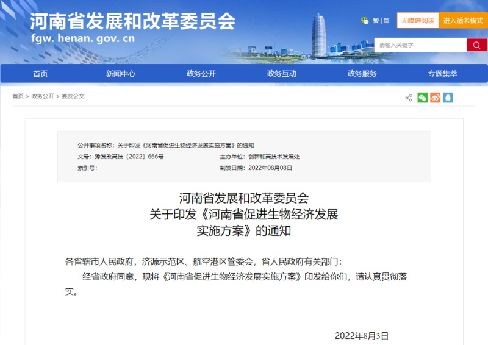Click 政务公开 in the breadcrumb trail
Image resolution: width=488 pixels, height=345 pixels.
coord(43,96)
